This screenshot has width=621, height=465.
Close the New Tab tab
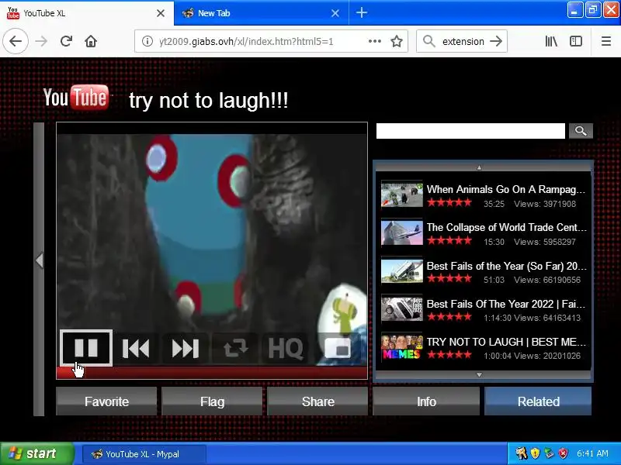click(335, 13)
